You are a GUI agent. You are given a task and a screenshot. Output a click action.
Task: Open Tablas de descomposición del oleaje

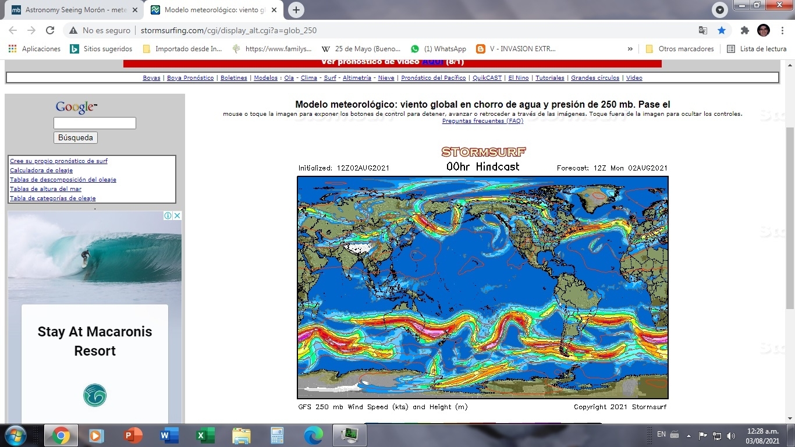pos(63,179)
